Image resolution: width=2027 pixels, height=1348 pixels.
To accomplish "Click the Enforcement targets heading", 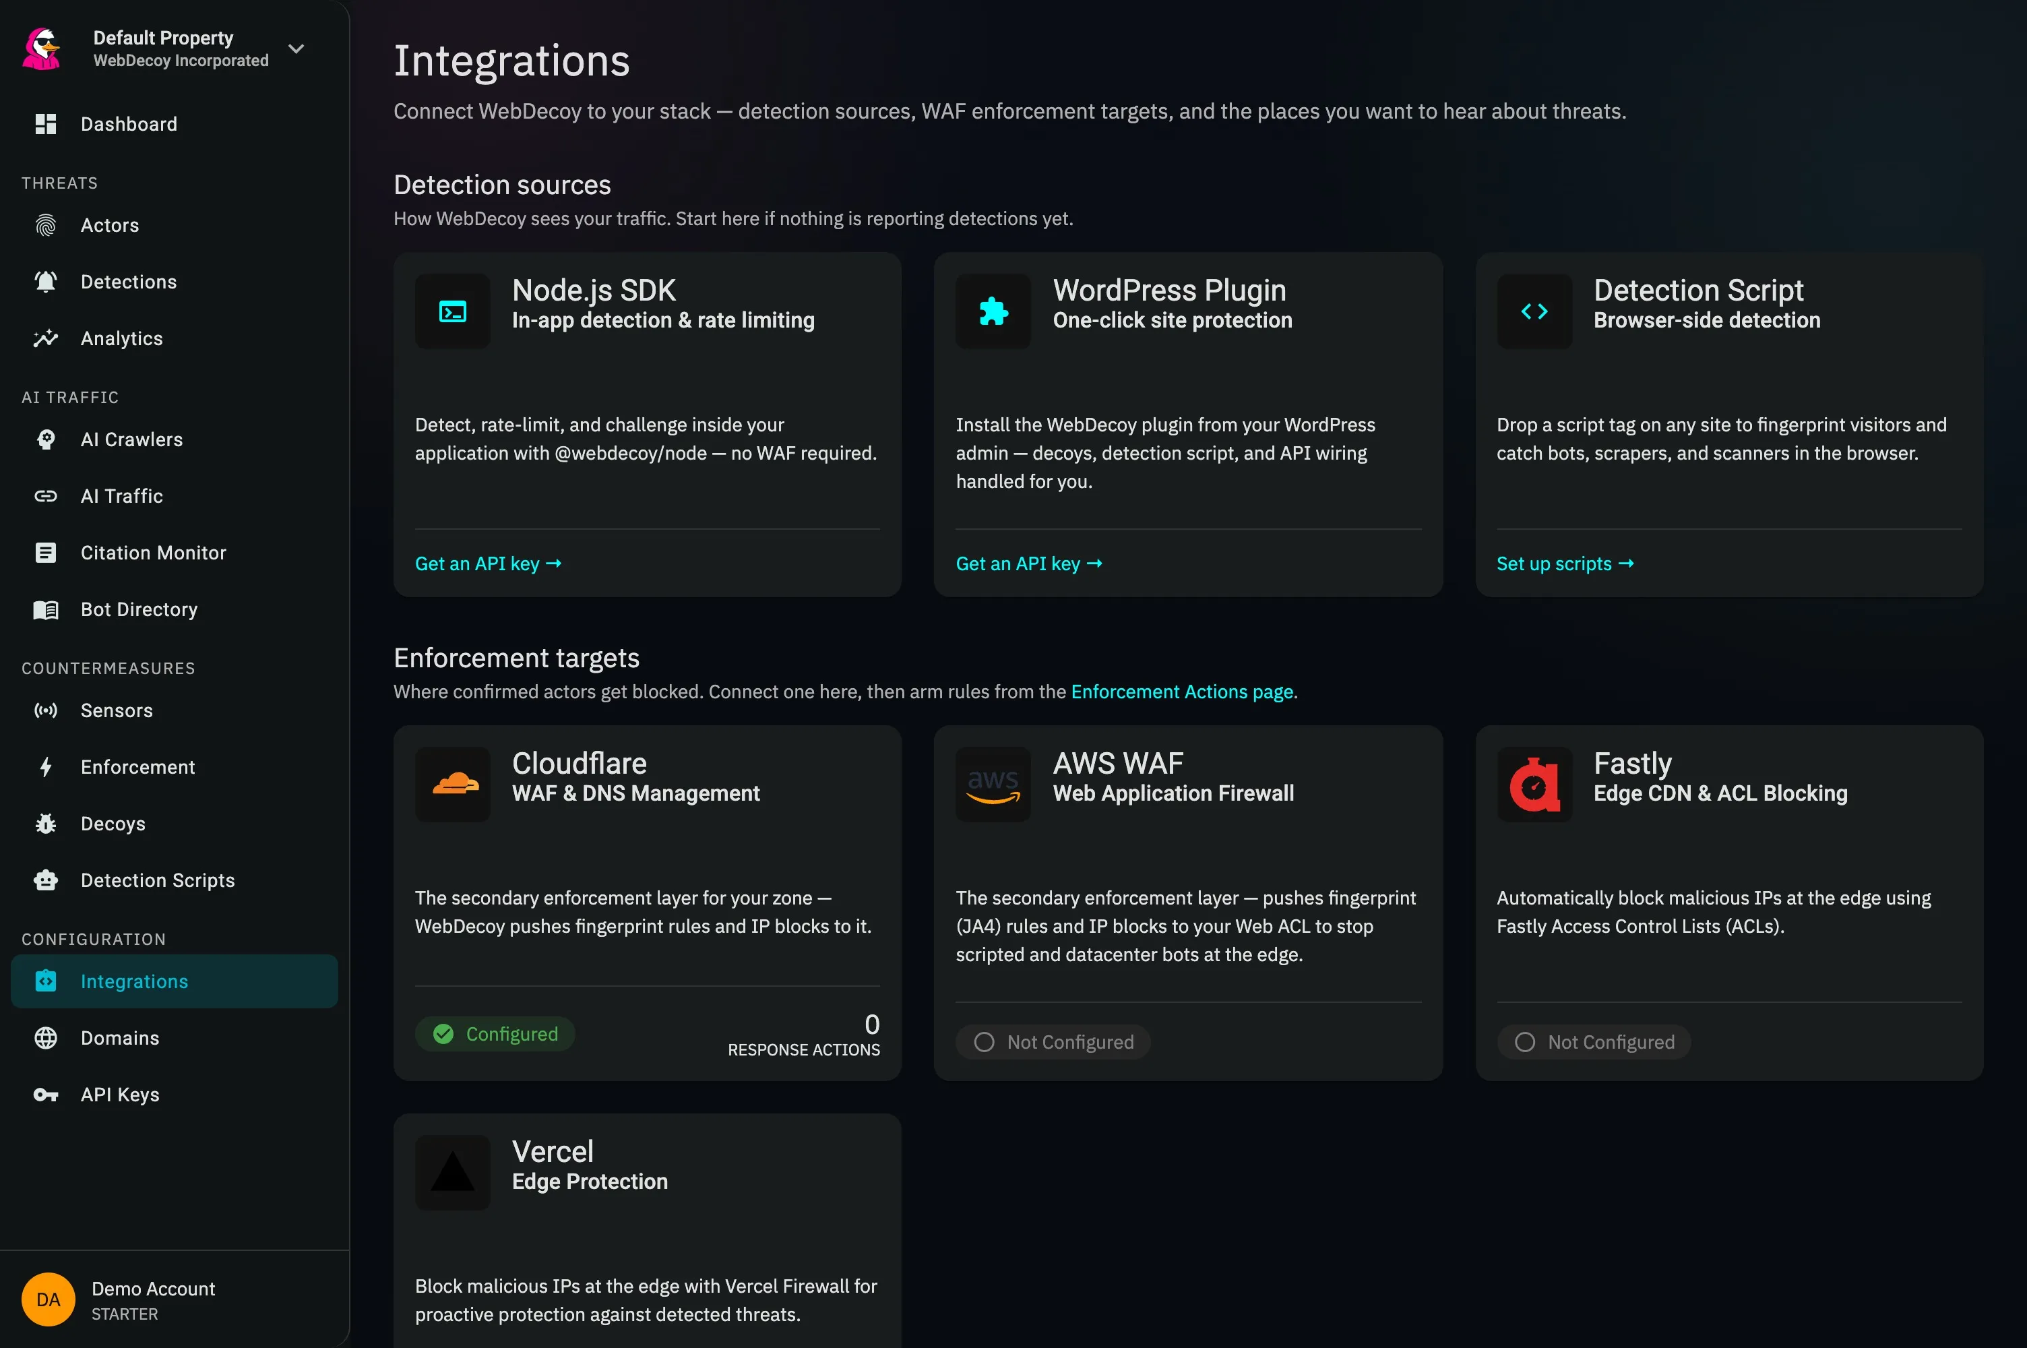I will (x=516, y=658).
